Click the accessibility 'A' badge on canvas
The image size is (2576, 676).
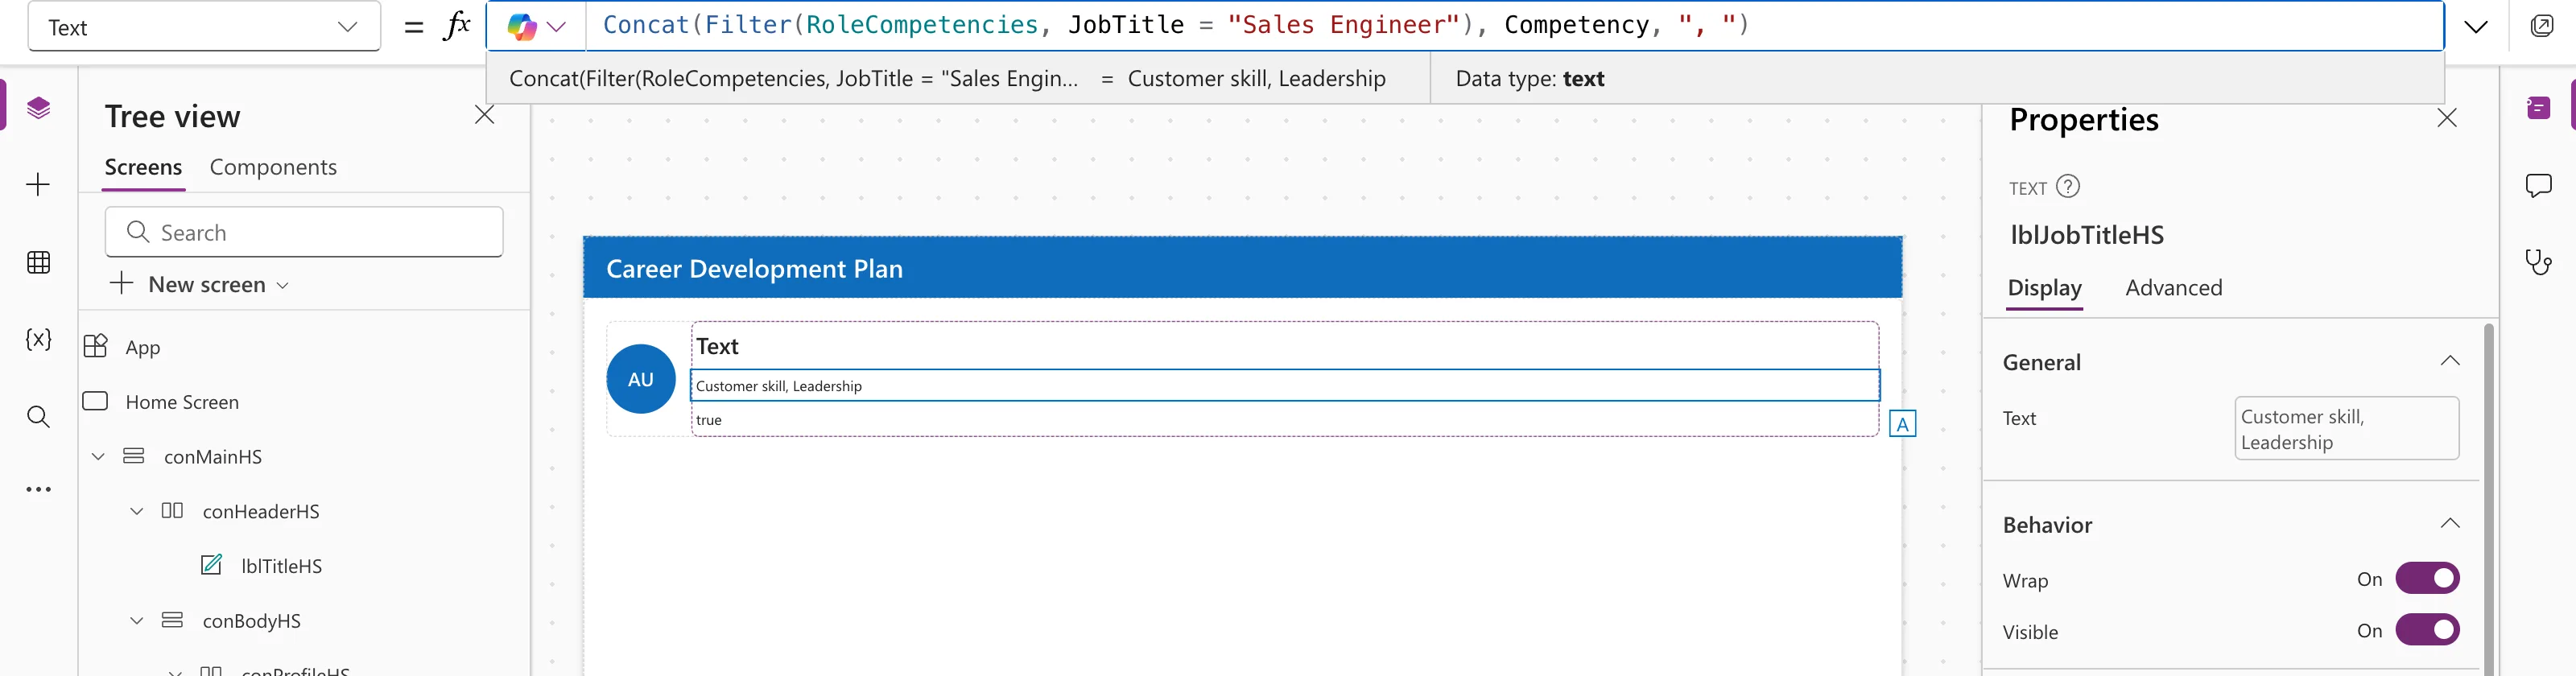[1902, 424]
